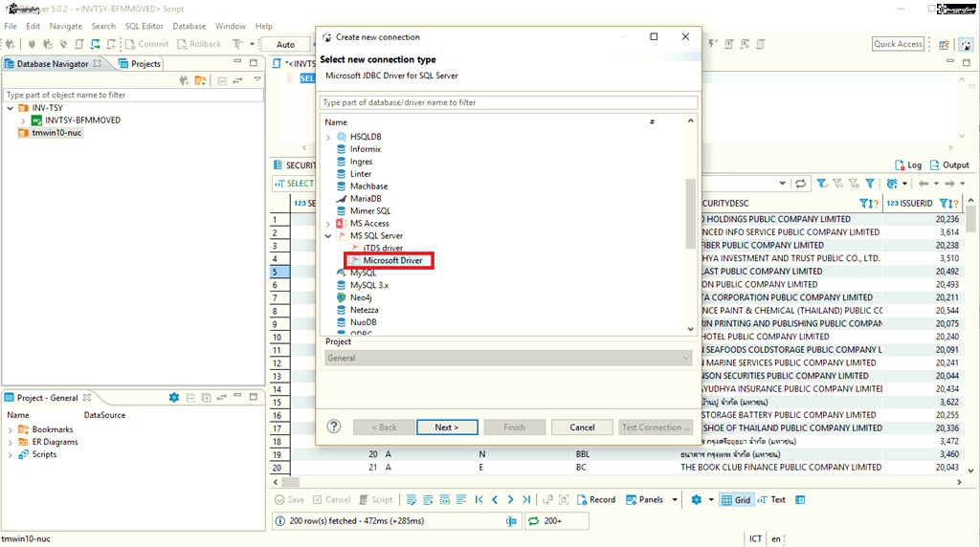Click the navigator object name filter field
980x547 pixels.
(x=133, y=95)
